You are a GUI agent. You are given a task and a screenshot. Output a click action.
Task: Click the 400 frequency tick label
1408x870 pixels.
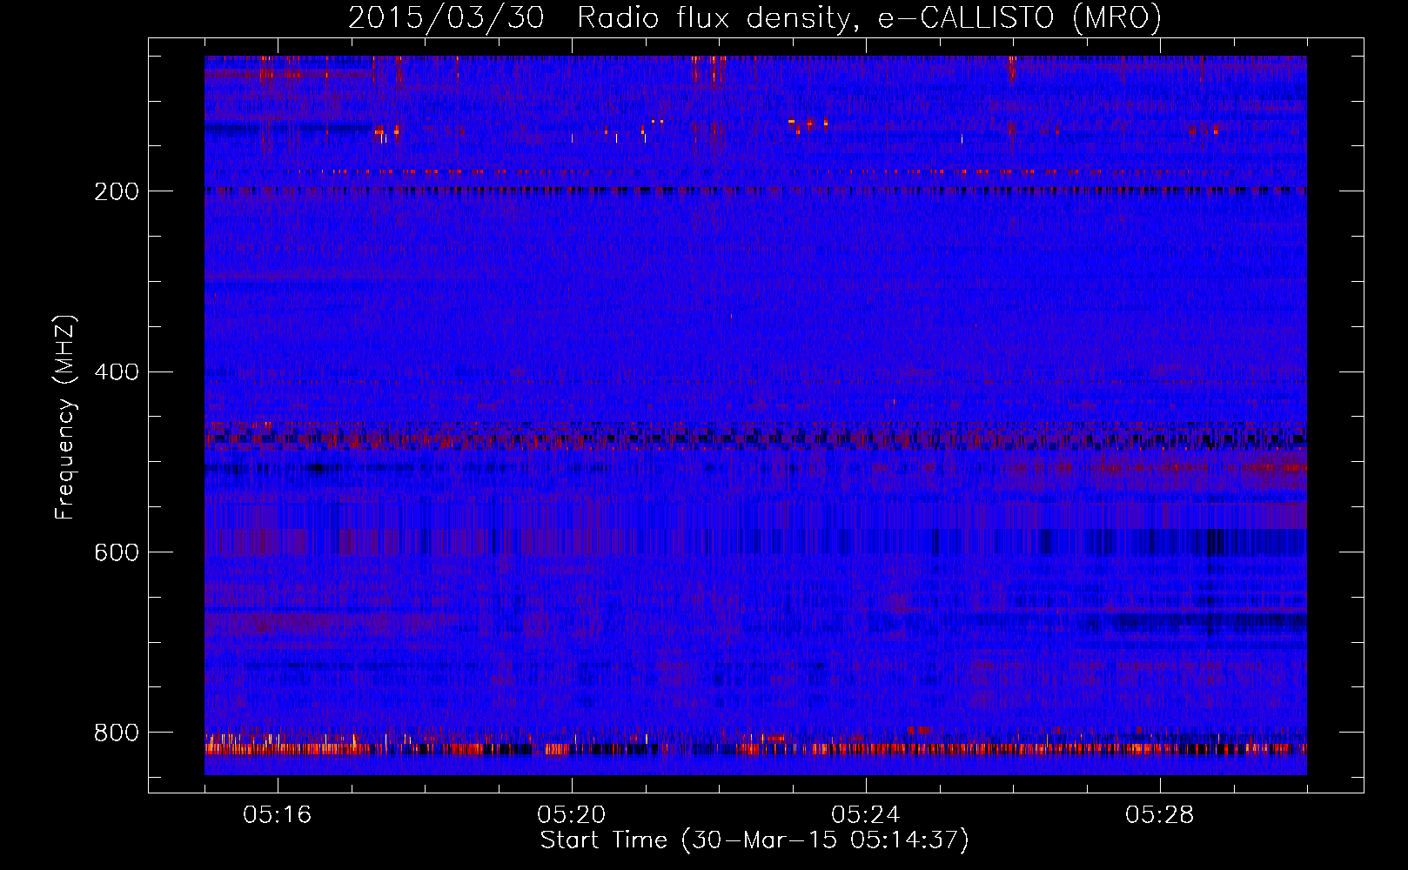click(117, 372)
